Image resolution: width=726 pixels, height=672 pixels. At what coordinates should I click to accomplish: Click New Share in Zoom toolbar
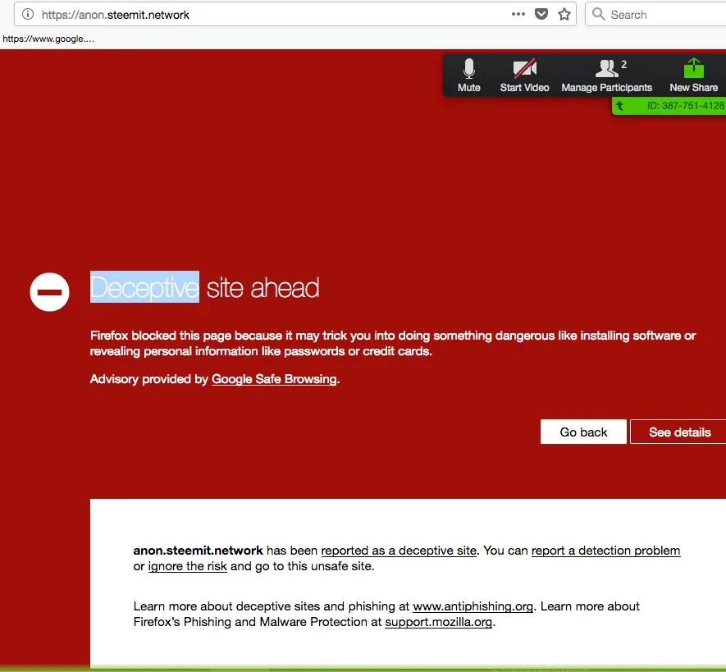click(x=693, y=75)
